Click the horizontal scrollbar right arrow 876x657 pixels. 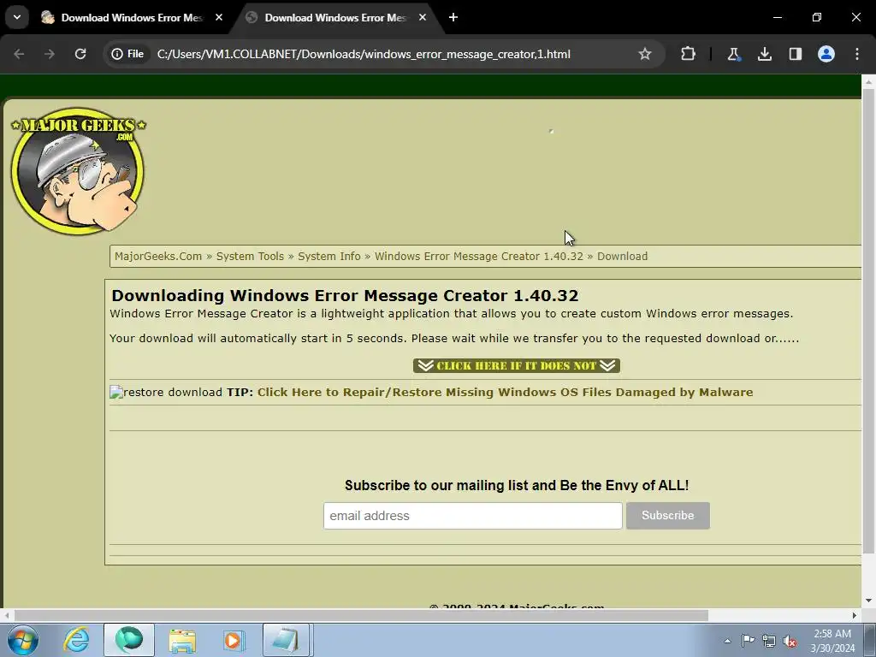point(855,615)
